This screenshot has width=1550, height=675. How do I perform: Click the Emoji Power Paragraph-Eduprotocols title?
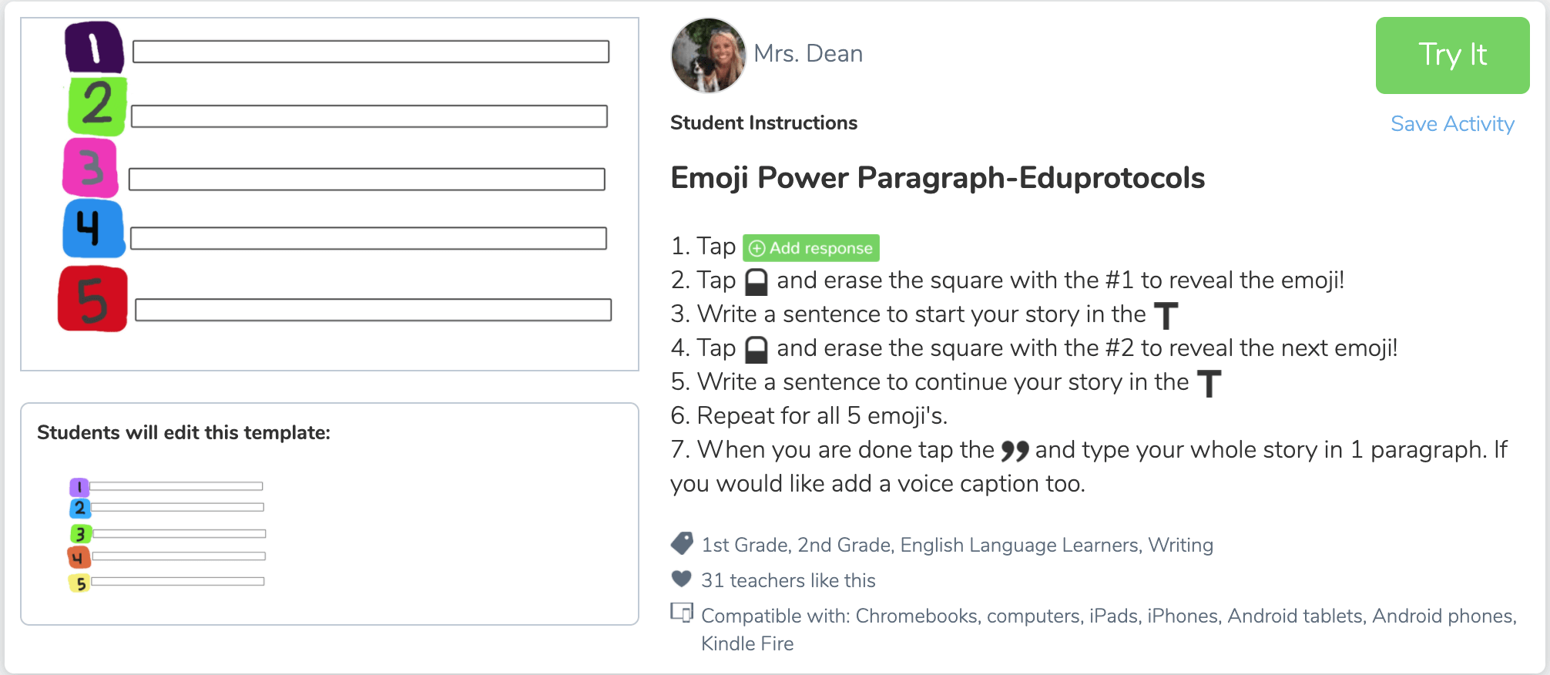point(938,178)
